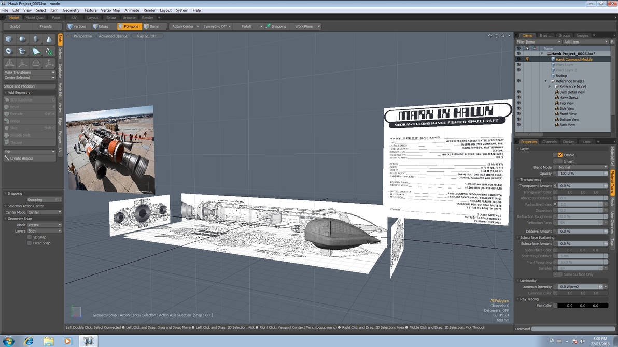
Task: Select the Teapot primitive tool
Action: 22,51
